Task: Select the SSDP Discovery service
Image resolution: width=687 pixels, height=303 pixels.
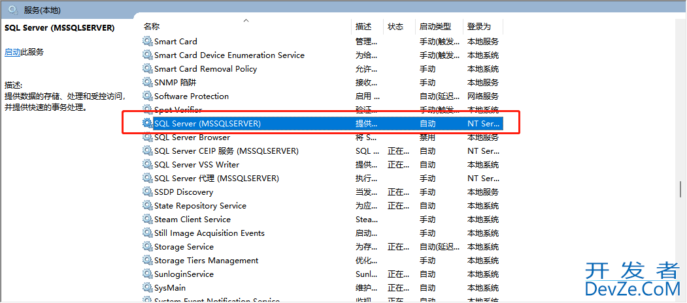Action: [322, 192]
